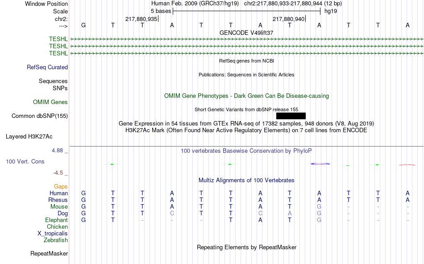Select the Zebrafish species label
This screenshot has height=264, width=424.
[56, 240]
